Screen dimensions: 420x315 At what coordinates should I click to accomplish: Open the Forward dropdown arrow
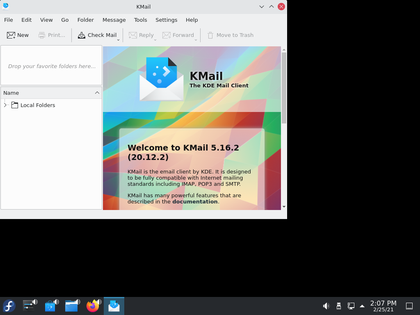coord(196,40)
